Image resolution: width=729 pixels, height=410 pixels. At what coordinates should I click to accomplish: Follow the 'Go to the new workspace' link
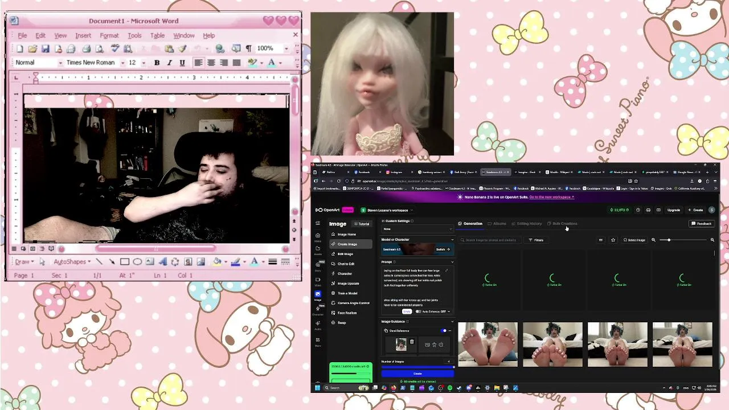552,197
